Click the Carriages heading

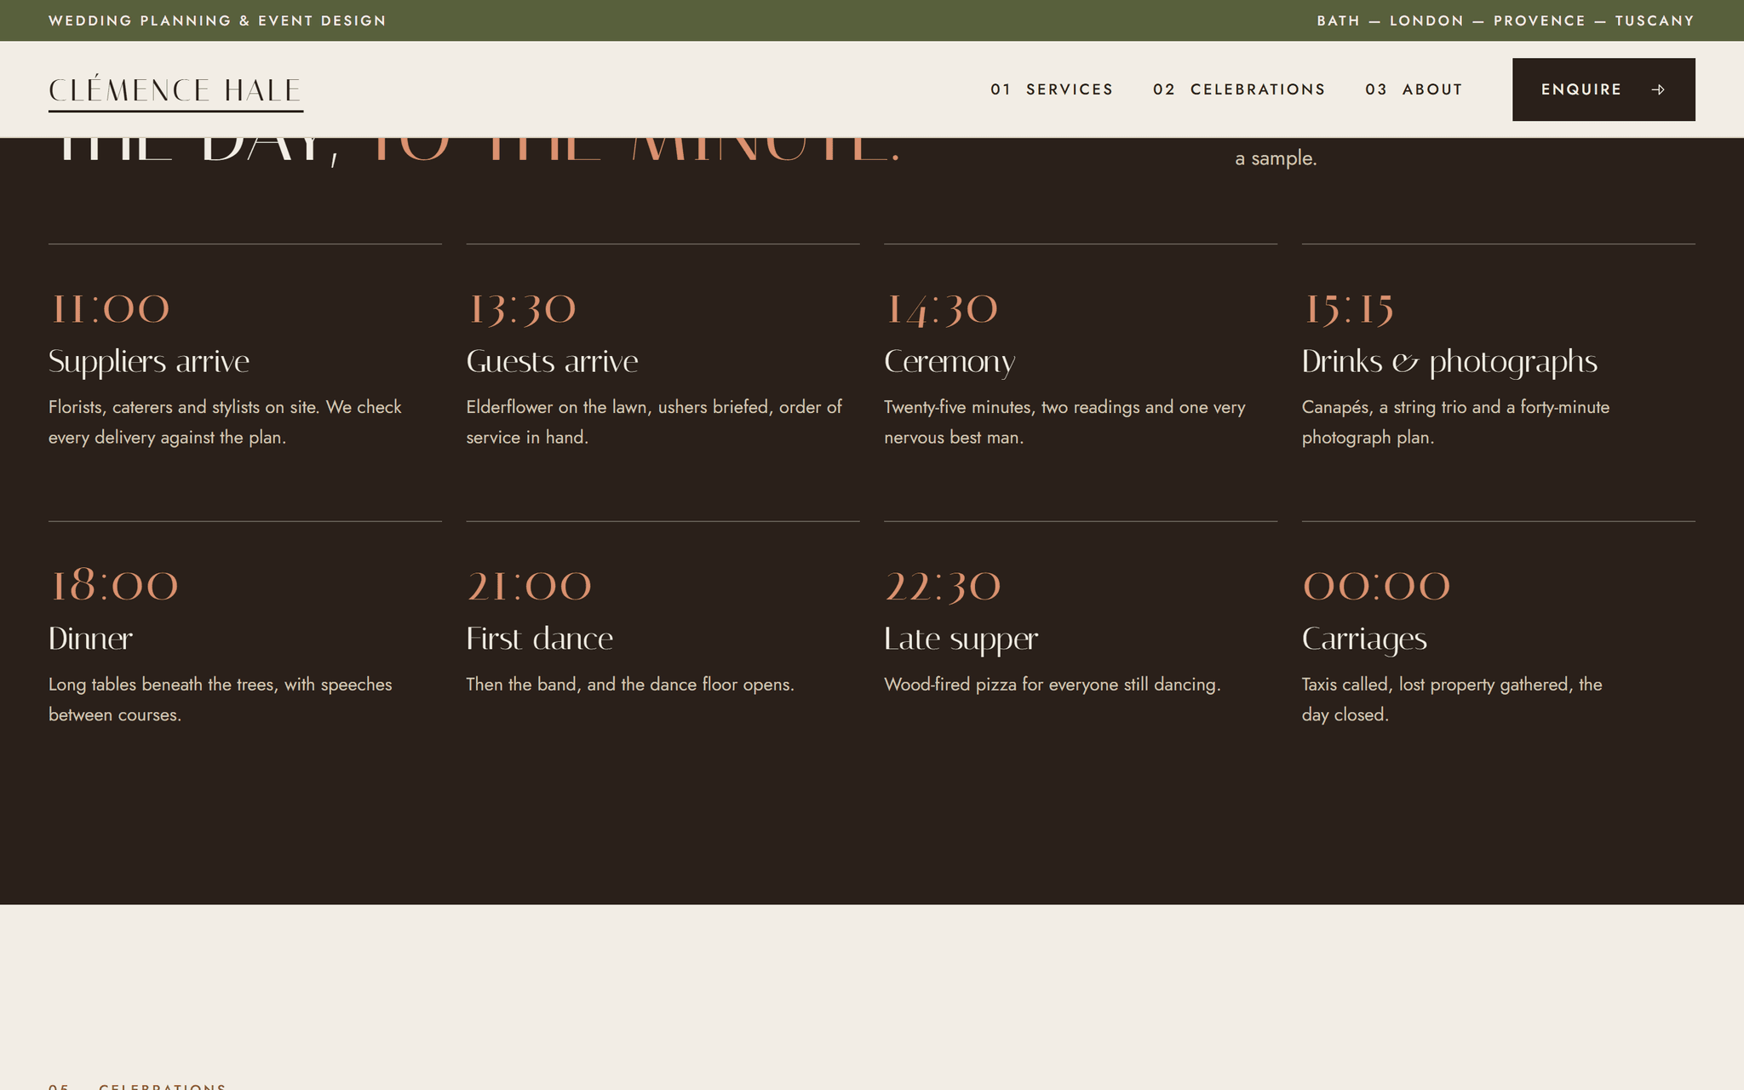point(1364,640)
